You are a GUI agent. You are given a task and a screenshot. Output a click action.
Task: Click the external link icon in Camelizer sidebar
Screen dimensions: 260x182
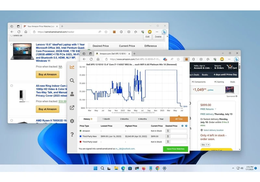(72, 108)
